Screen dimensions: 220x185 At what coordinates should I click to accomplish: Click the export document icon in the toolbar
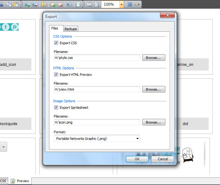pyautogui.click(x=78, y=4)
